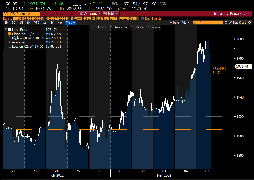Open the Lst Trd/Lst P price source field
Screen dimensions: 254x180
pos(107,19)
